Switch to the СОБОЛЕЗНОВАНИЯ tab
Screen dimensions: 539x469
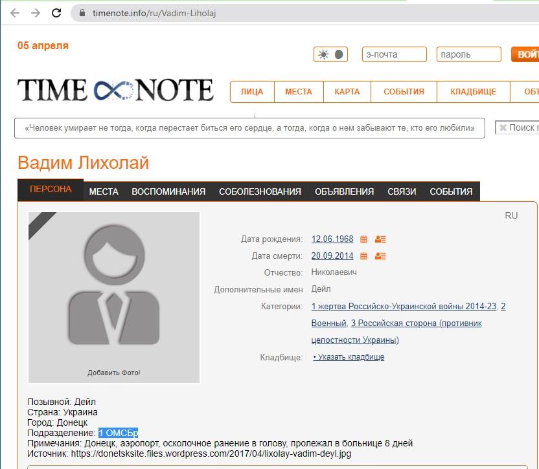(260, 191)
